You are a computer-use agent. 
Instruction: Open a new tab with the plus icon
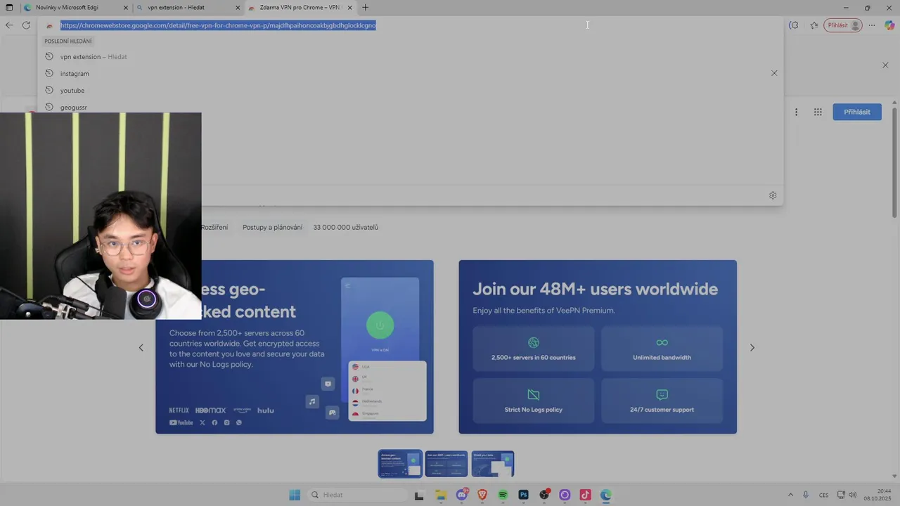365,8
